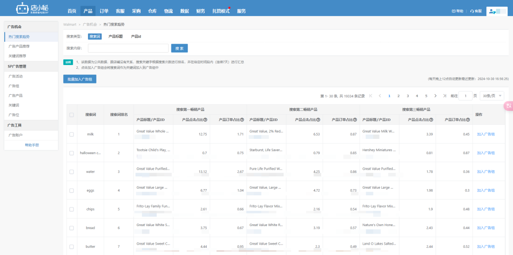Tick the checkbox for milk row
The width and height of the screenshot is (513, 255).
click(72, 134)
